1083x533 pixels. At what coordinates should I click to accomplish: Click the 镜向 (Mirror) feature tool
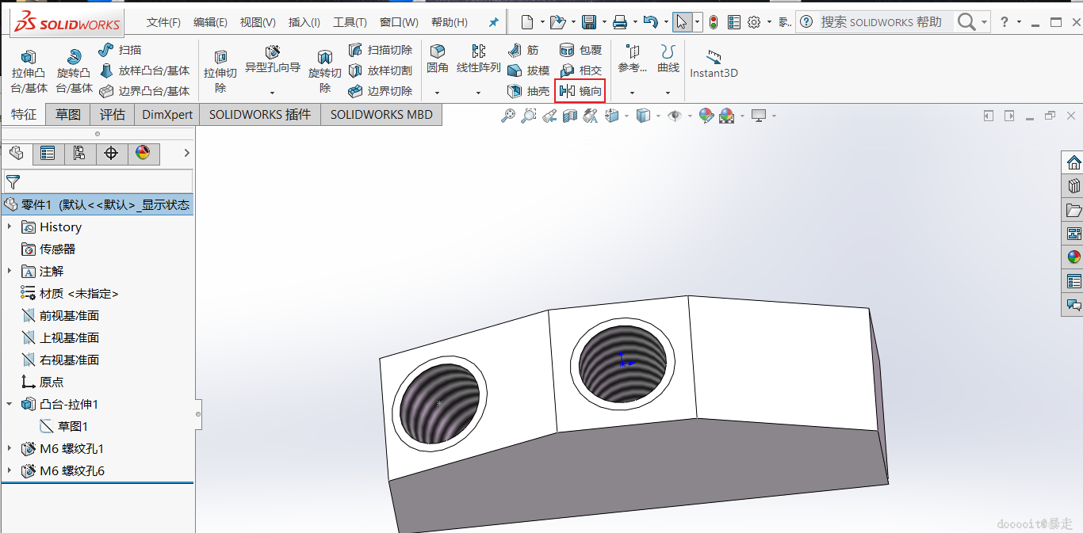(580, 91)
